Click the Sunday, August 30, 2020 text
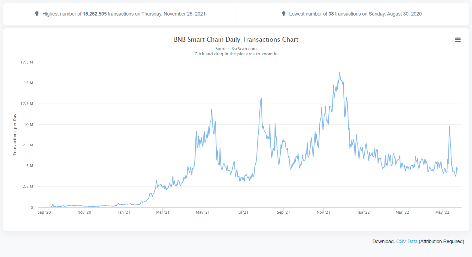 tap(395, 14)
